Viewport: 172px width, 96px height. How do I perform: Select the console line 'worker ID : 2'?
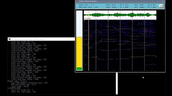point(22,56)
